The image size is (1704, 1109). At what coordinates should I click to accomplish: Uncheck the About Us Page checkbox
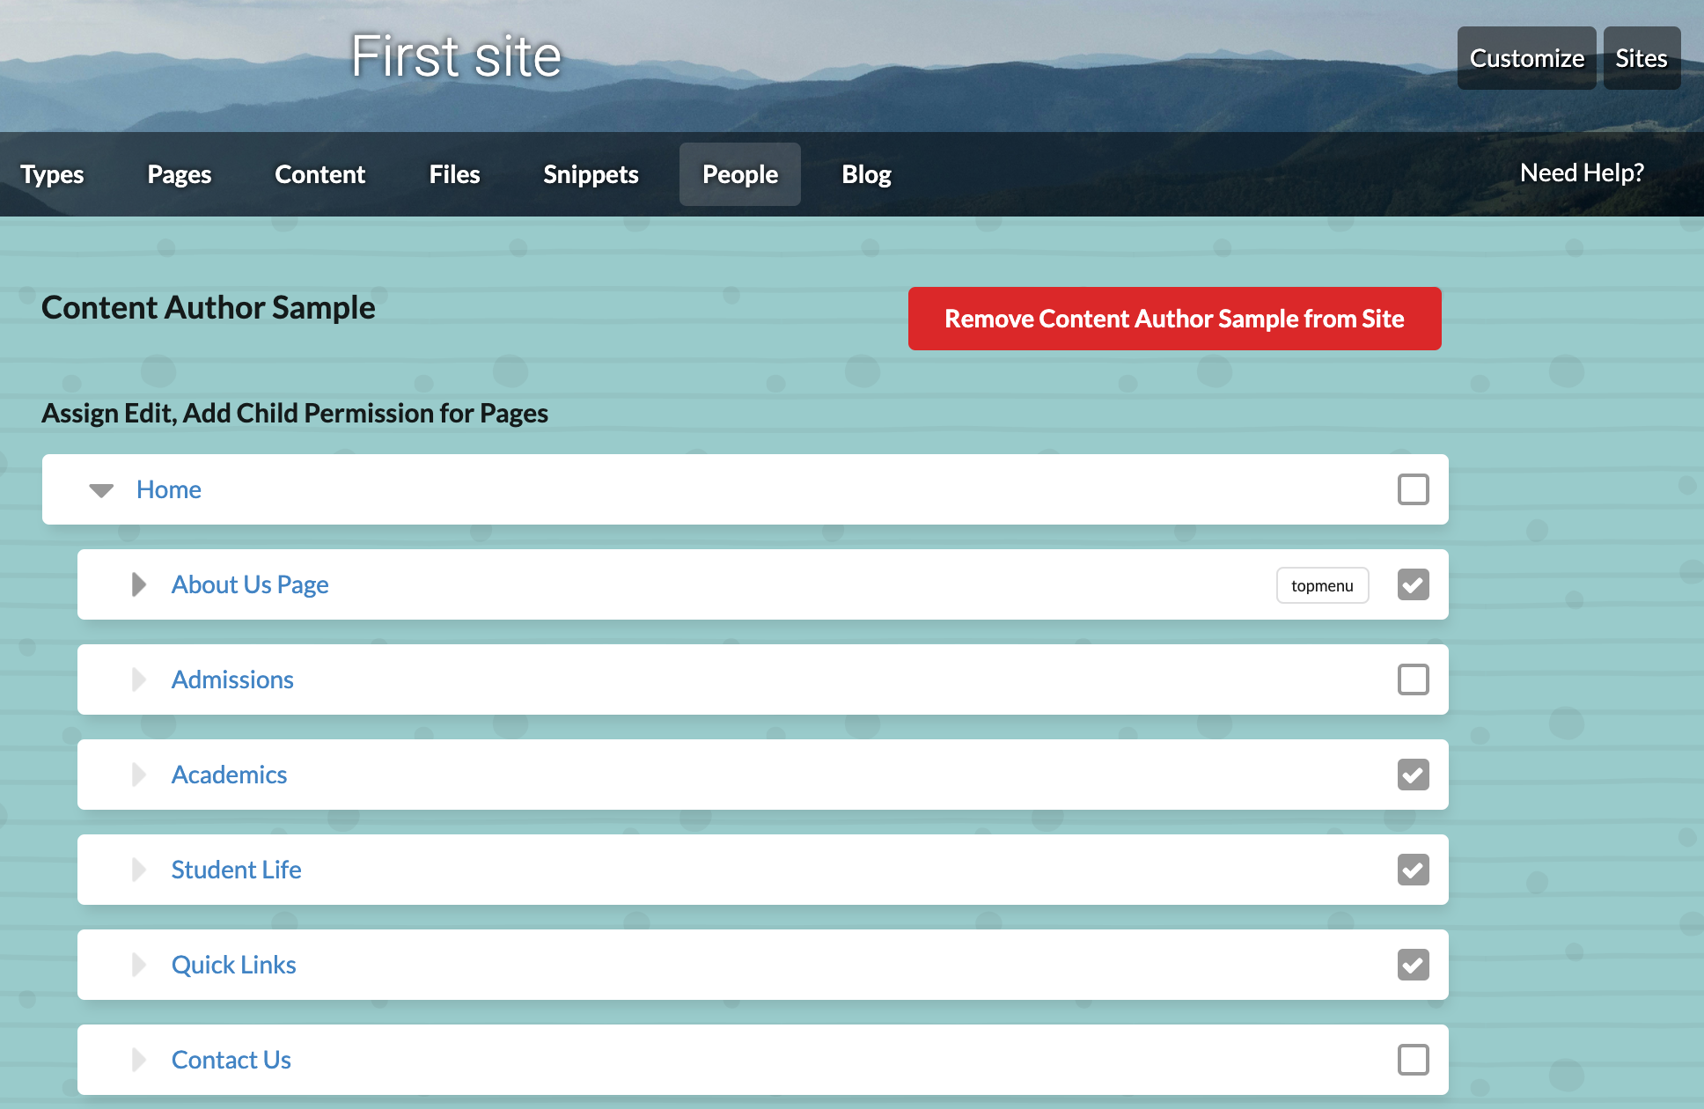click(1413, 584)
